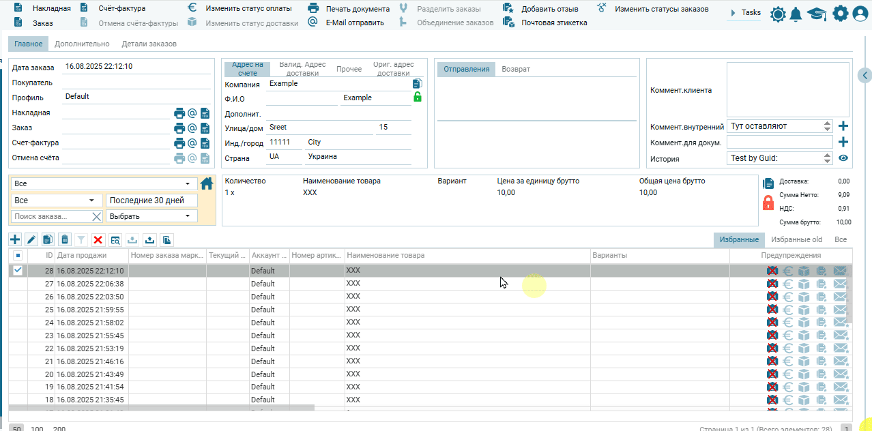Toggle the История eye visibility icon
The height and width of the screenshot is (431, 872).
point(843,158)
